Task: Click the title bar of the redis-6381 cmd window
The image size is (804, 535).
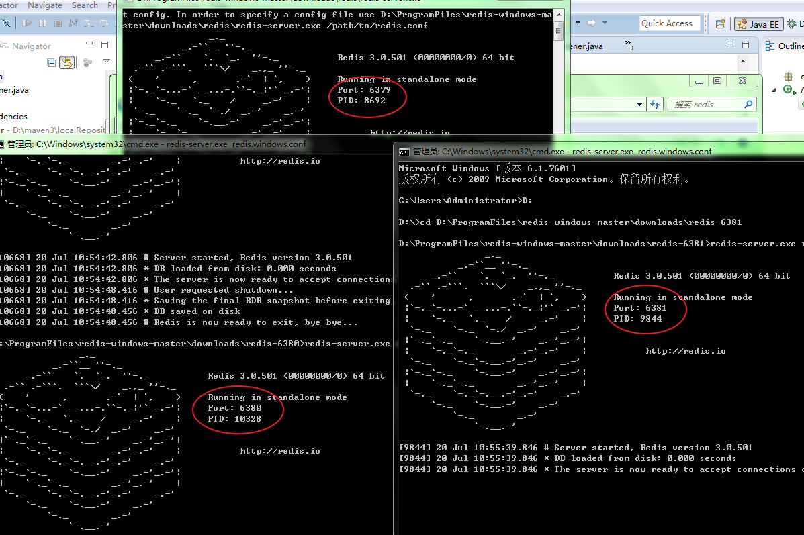Action: coord(598,152)
